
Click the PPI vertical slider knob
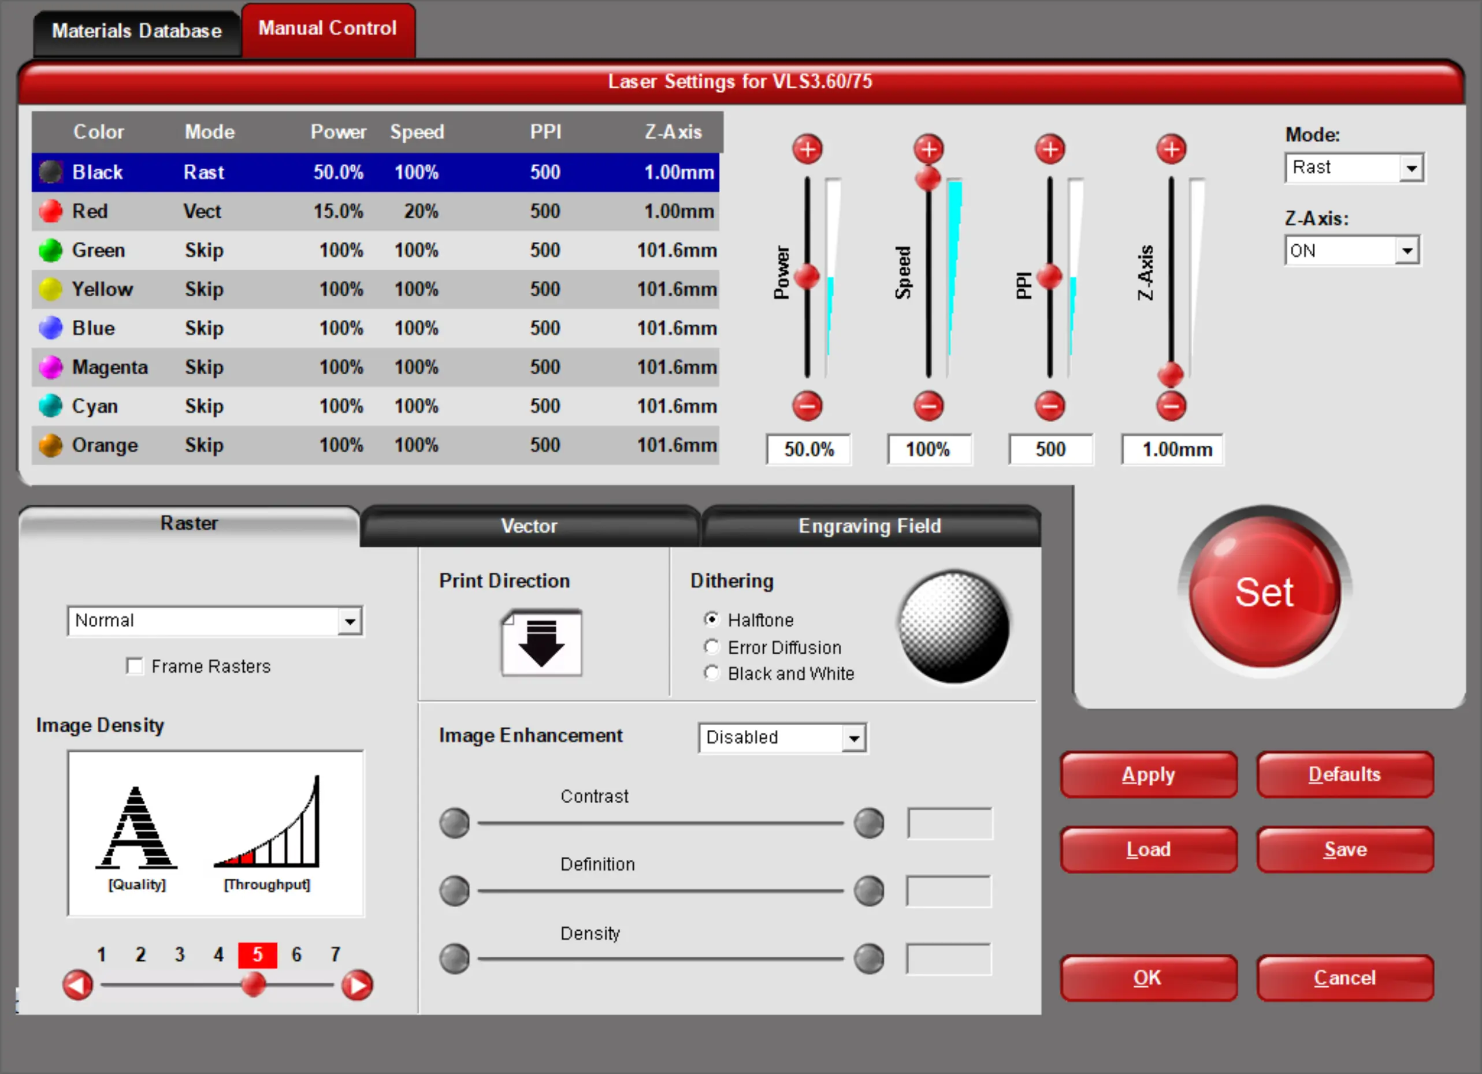tap(1049, 277)
